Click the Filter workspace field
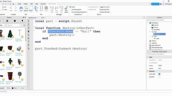Screen dimensions: 172x96 pos(159,20)
